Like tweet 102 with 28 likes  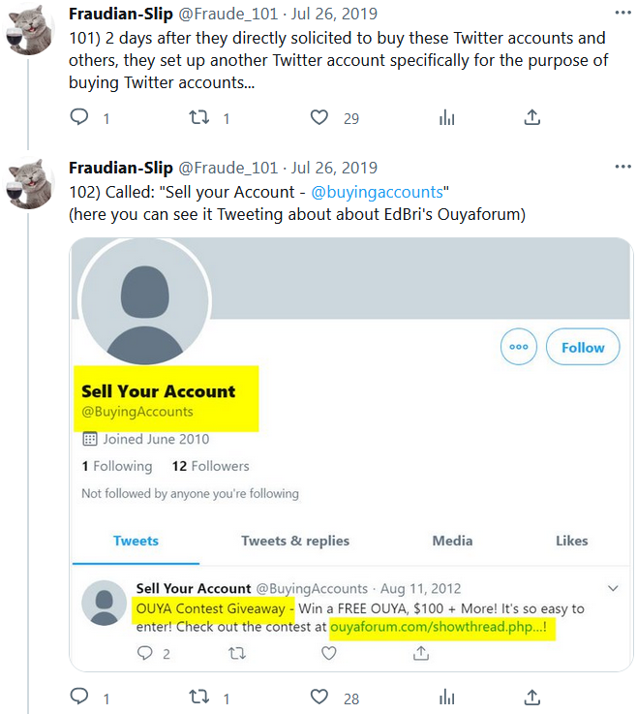[x=319, y=698]
